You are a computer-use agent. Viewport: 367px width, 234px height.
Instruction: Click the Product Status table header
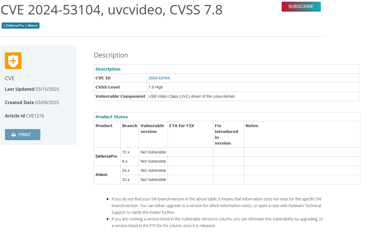click(x=227, y=117)
